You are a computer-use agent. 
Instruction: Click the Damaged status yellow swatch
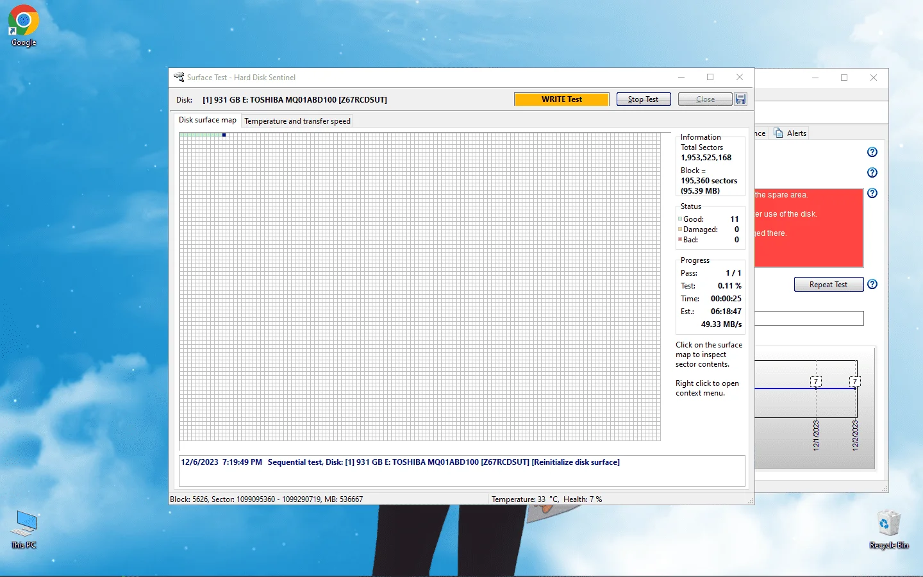[680, 230]
